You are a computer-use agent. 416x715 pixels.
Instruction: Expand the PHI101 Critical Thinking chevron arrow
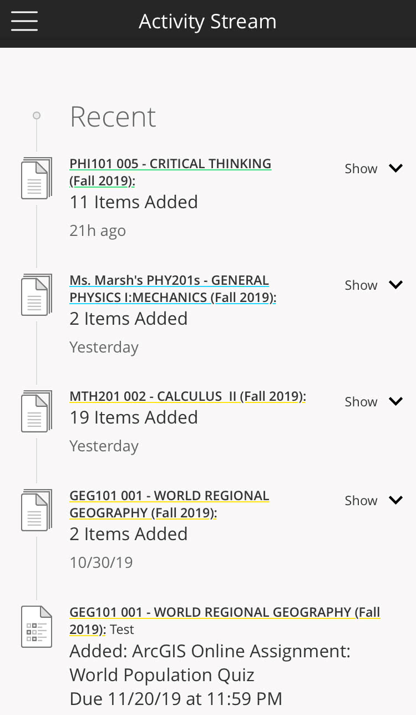point(395,168)
